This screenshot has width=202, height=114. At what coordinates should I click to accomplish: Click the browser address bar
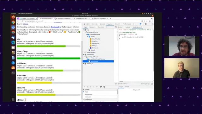click(x=82, y=21)
